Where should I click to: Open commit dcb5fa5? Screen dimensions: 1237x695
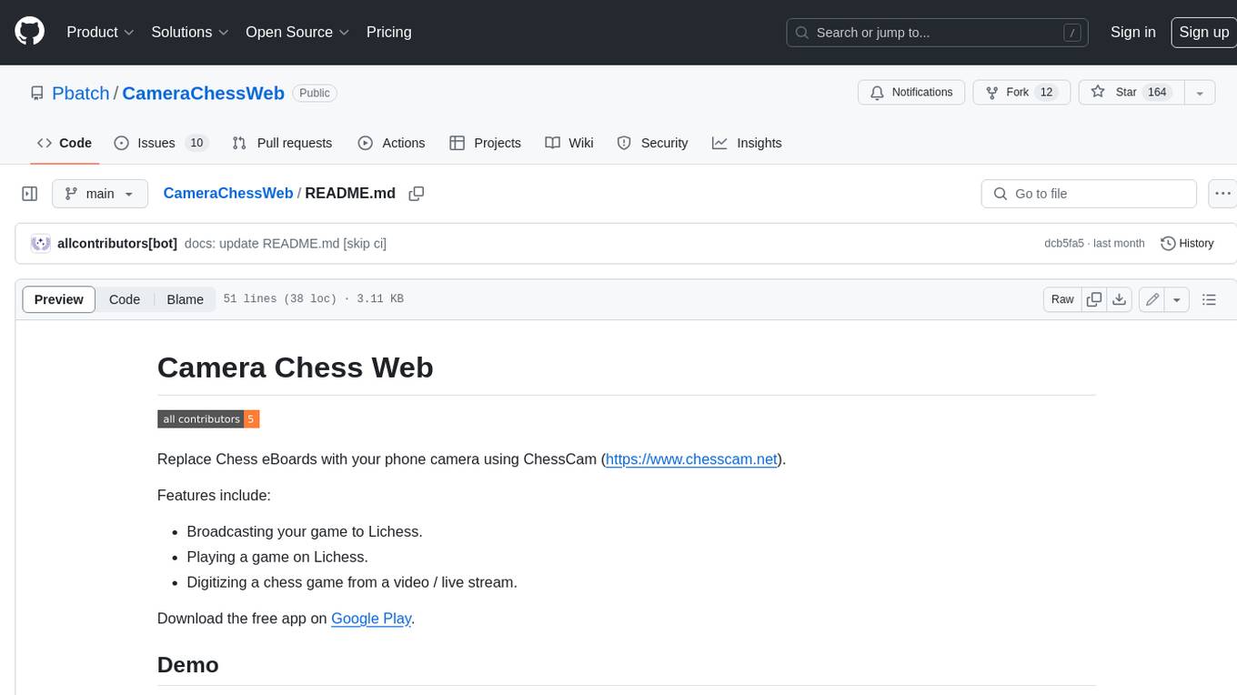coord(1064,244)
